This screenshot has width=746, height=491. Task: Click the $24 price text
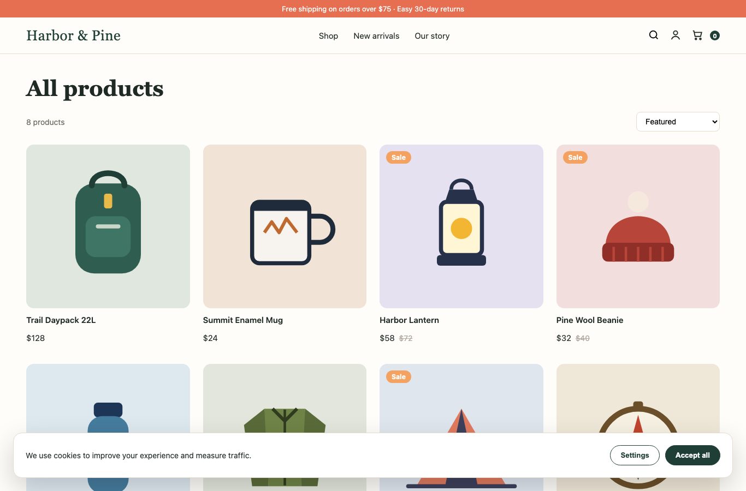pyautogui.click(x=210, y=338)
